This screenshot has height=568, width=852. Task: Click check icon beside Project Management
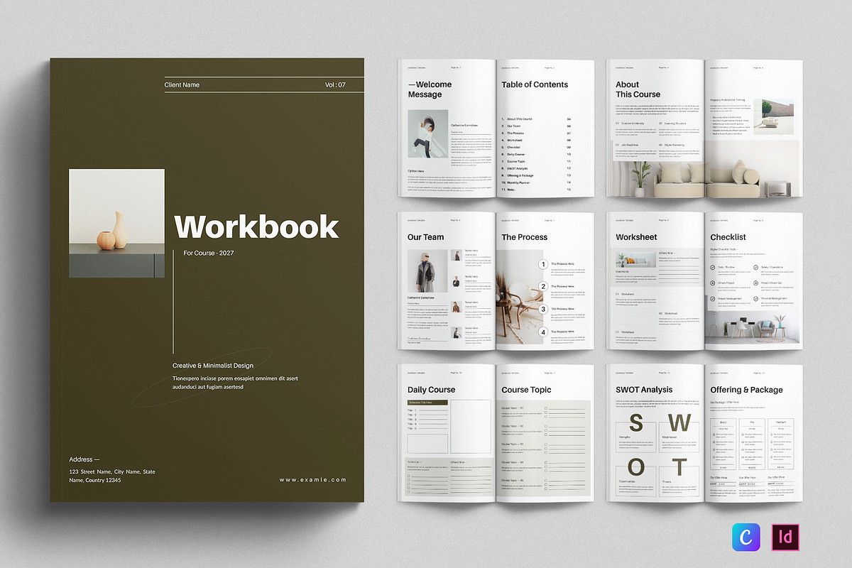click(x=712, y=299)
